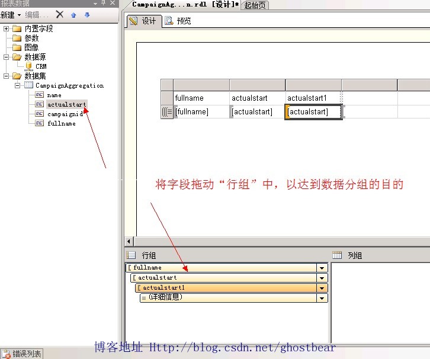Click the name field icon
430x359 pixels.
point(39,95)
